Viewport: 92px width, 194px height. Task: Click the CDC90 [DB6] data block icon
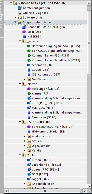(x=29, y=70)
